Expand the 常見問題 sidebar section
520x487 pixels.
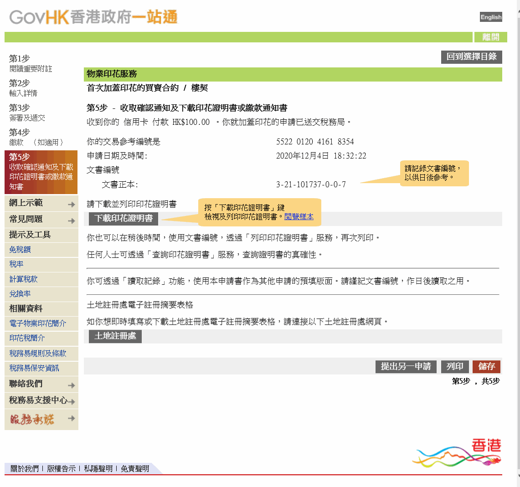point(41,219)
